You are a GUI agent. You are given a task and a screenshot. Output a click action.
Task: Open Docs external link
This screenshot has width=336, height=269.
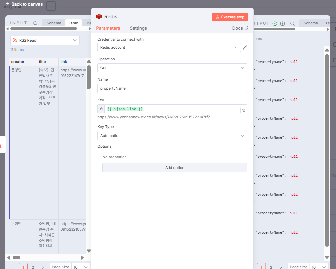[x=240, y=28]
